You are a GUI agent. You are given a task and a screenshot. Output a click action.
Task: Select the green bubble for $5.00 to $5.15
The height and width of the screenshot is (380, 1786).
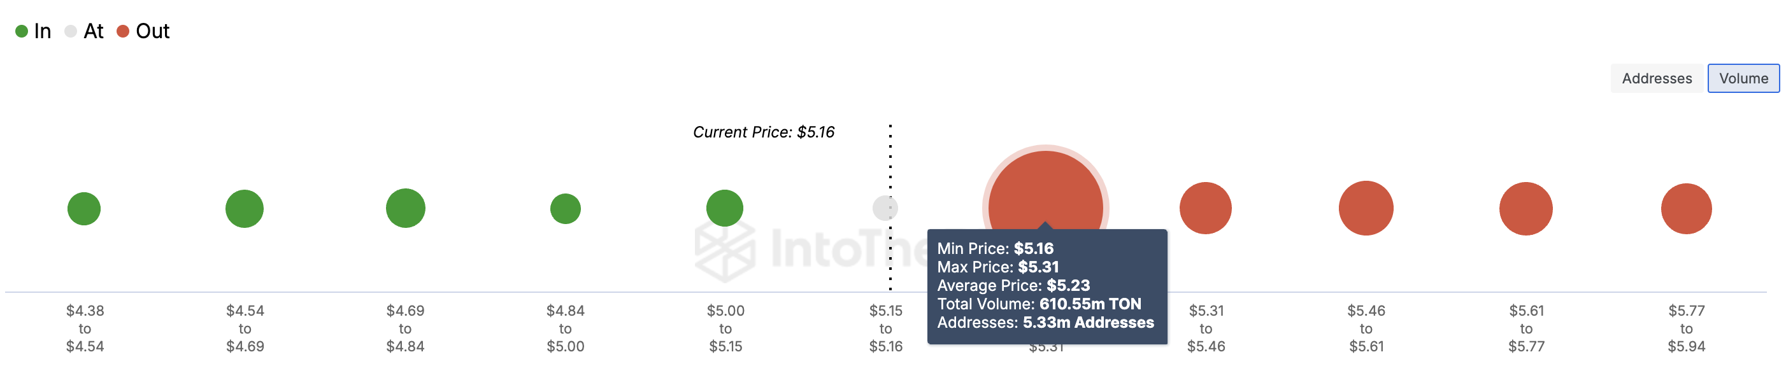724,208
